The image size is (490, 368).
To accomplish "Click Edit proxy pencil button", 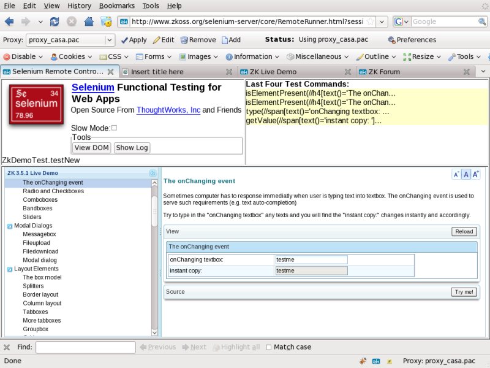I will tap(164, 40).
